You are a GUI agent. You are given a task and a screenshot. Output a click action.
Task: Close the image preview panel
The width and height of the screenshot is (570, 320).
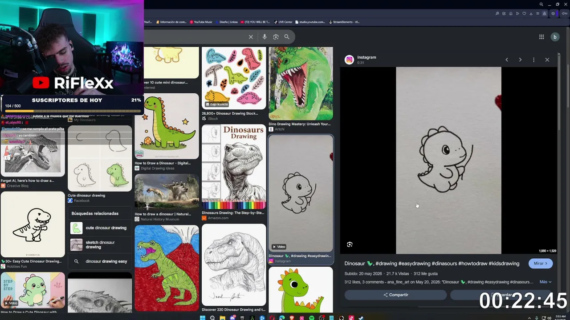click(x=547, y=60)
